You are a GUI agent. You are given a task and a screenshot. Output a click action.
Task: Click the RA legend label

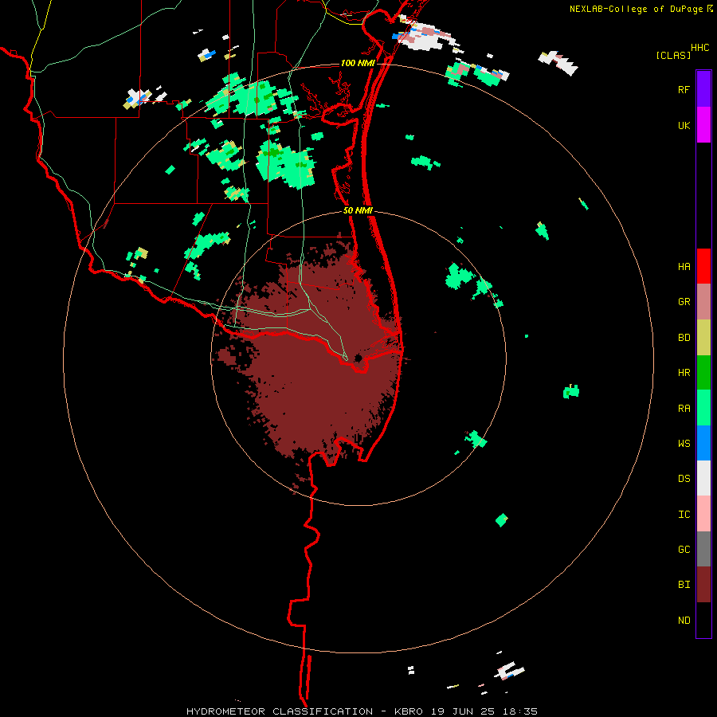pyautogui.click(x=684, y=409)
